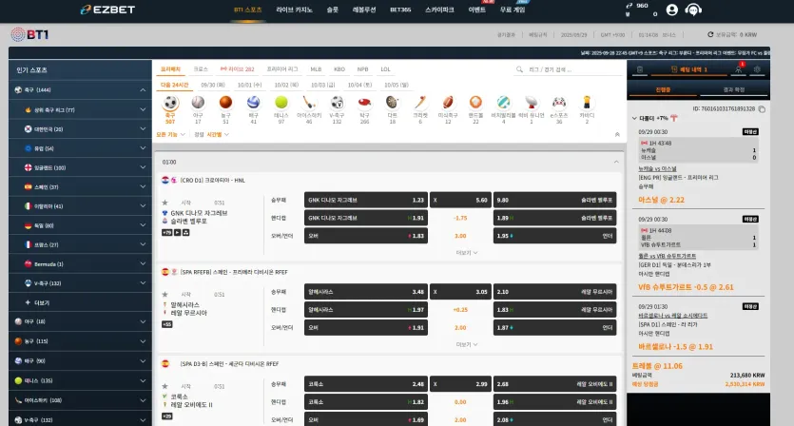Select the tennis ball sport icon

pos(281,103)
